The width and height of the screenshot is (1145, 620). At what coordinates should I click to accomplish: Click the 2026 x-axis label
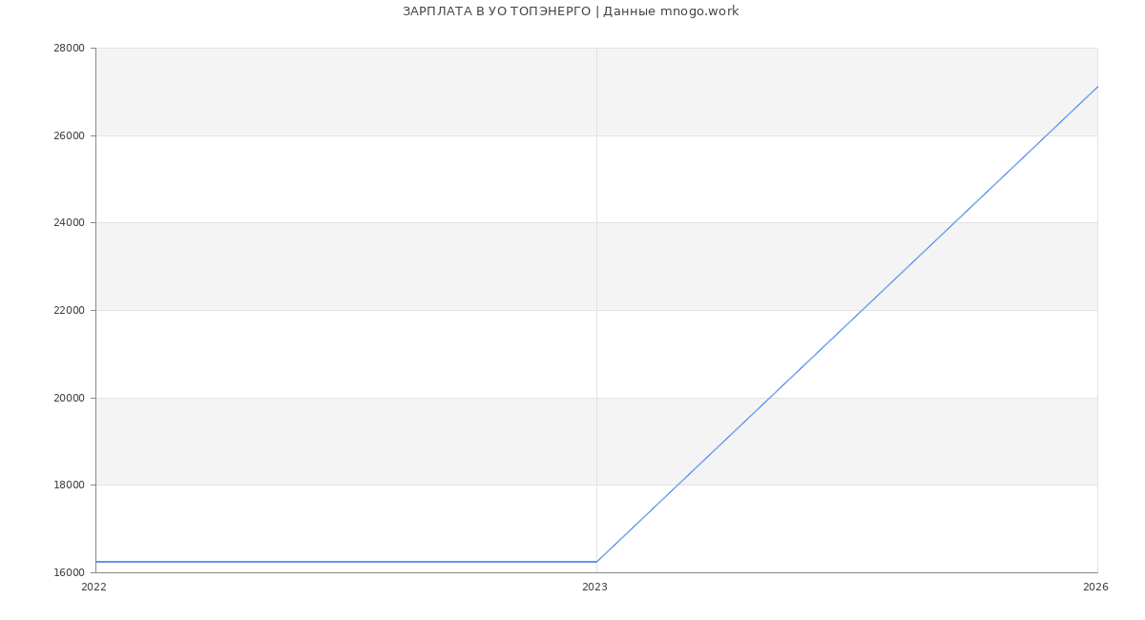coord(1095,588)
